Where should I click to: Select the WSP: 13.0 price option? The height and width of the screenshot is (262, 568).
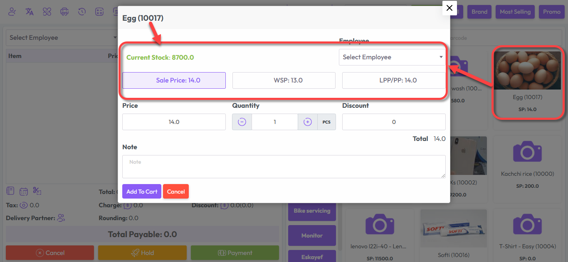point(284,80)
